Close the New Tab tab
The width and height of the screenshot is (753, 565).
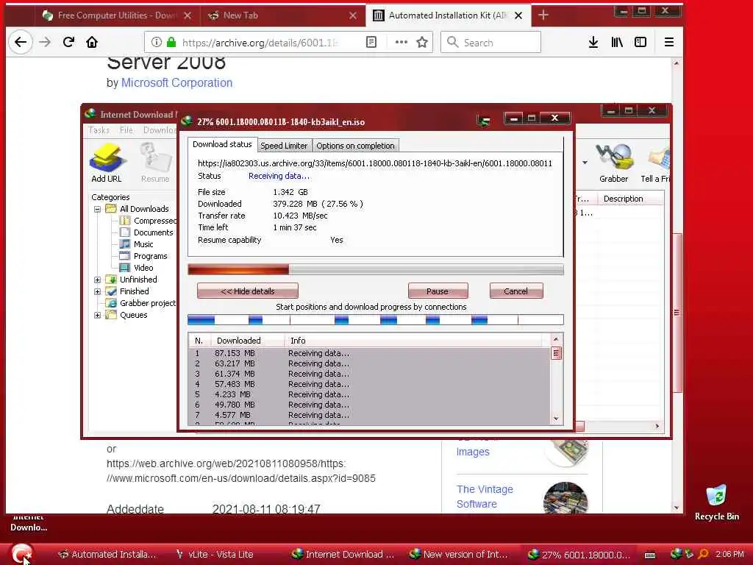coord(353,15)
